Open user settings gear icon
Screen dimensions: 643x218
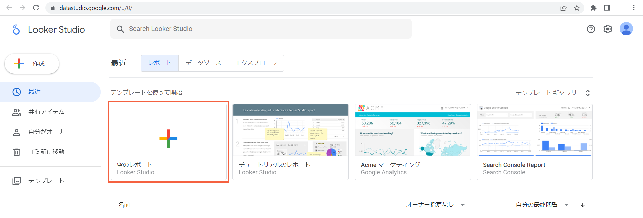(608, 29)
